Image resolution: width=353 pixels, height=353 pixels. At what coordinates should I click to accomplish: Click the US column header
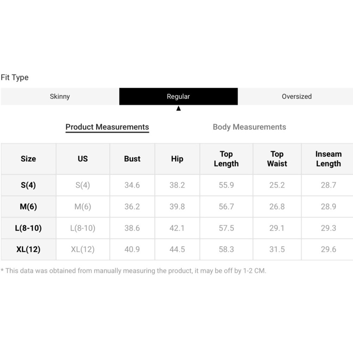83,159
